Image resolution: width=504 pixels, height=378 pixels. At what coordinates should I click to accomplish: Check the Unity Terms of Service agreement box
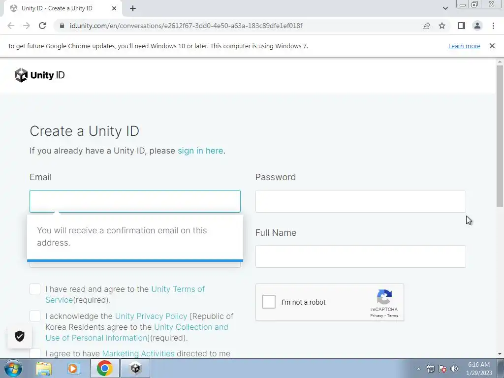[35, 289]
